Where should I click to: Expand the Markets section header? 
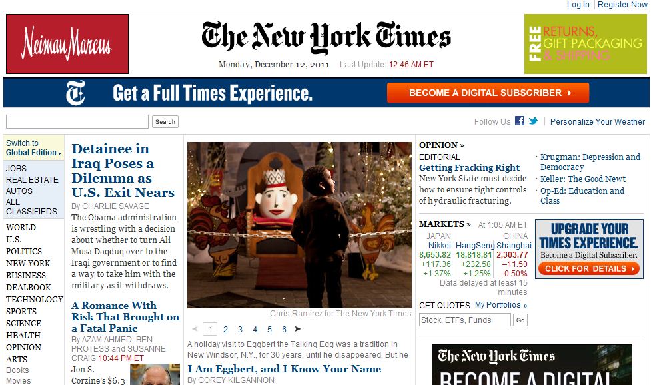pyautogui.click(x=445, y=224)
